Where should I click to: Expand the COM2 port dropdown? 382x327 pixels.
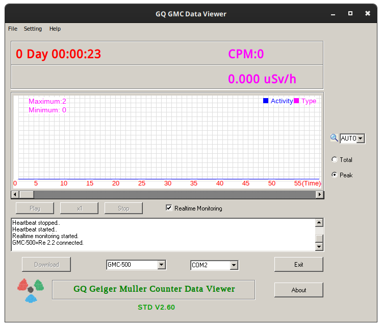coord(234,265)
